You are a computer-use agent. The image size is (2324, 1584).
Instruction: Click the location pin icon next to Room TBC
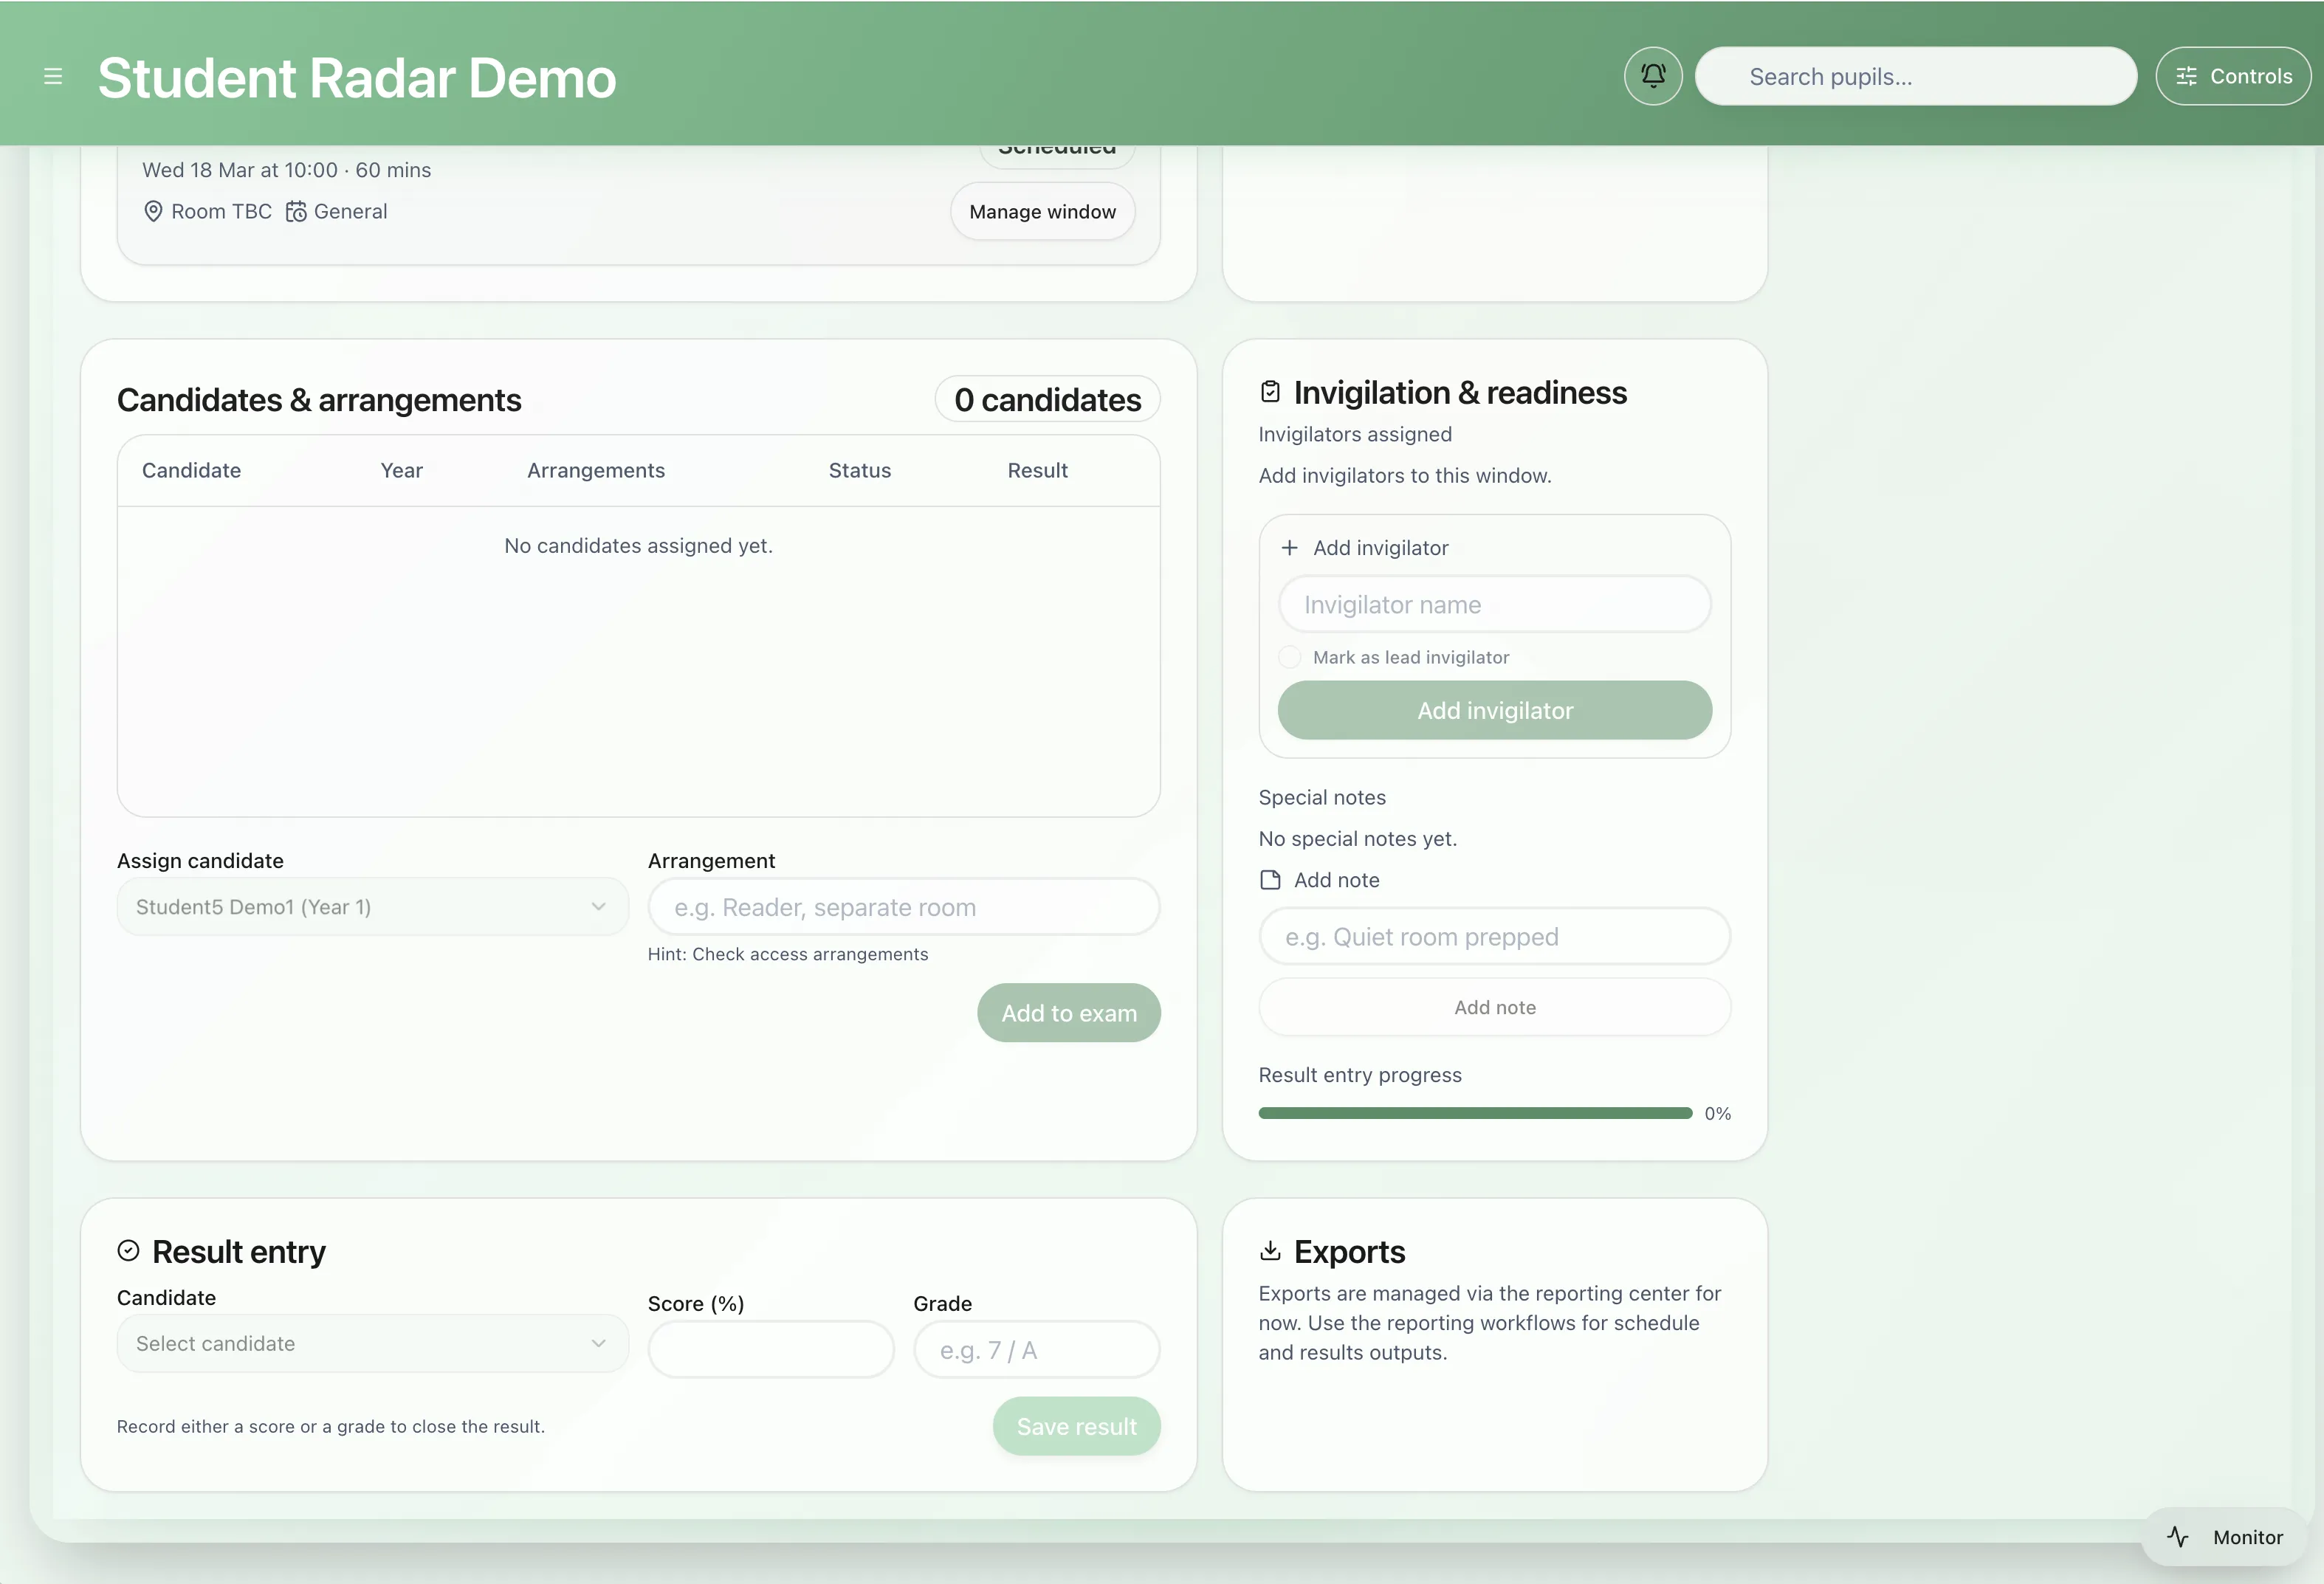pos(152,211)
